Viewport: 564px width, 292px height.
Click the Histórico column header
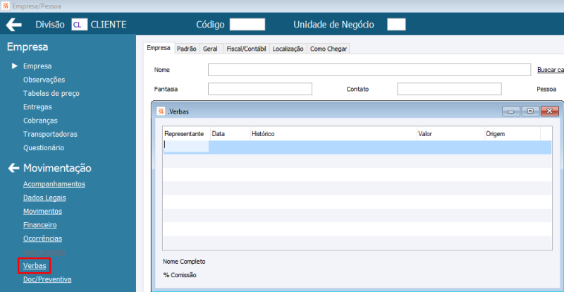coord(333,134)
